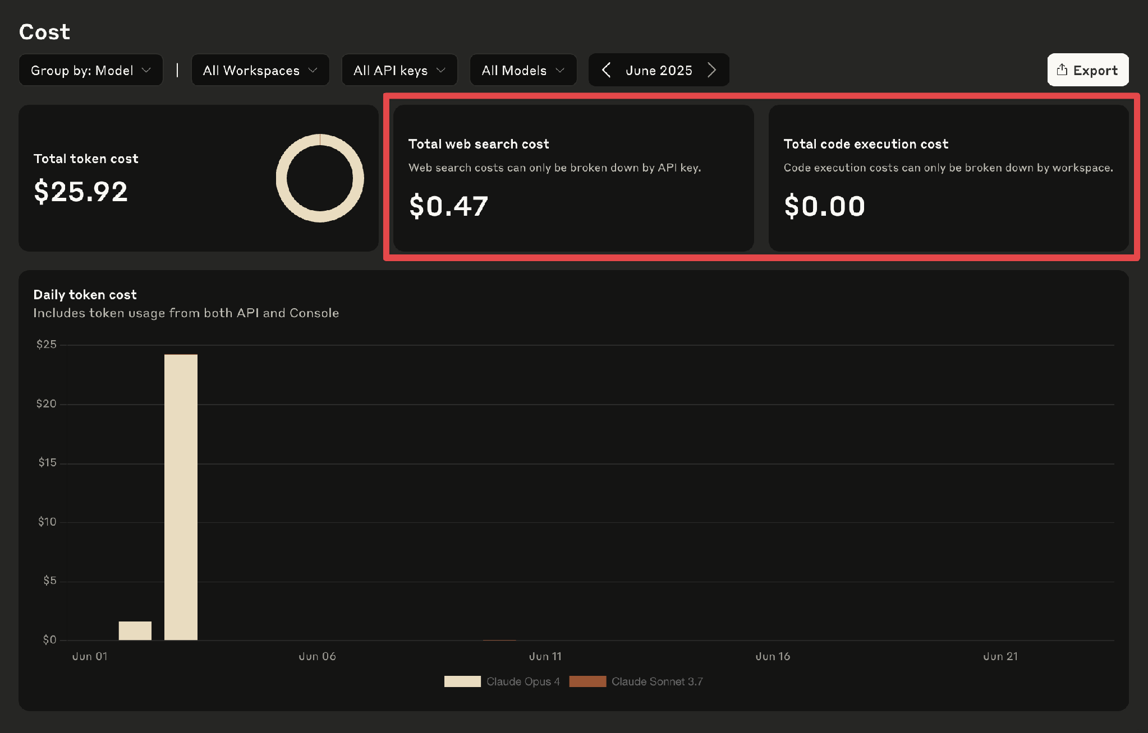Click the Claude Opus 4 legend swatch
Screen dimensions: 1148x733
pos(462,681)
